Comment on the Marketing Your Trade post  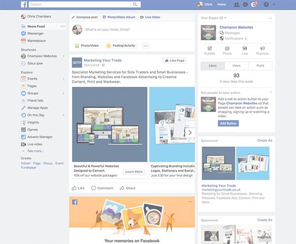click(x=102, y=188)
